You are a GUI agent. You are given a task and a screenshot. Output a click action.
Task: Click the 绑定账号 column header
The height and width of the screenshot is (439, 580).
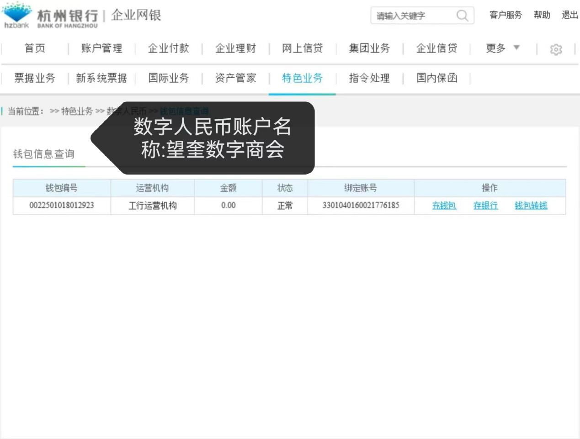(x=361, y=188)
